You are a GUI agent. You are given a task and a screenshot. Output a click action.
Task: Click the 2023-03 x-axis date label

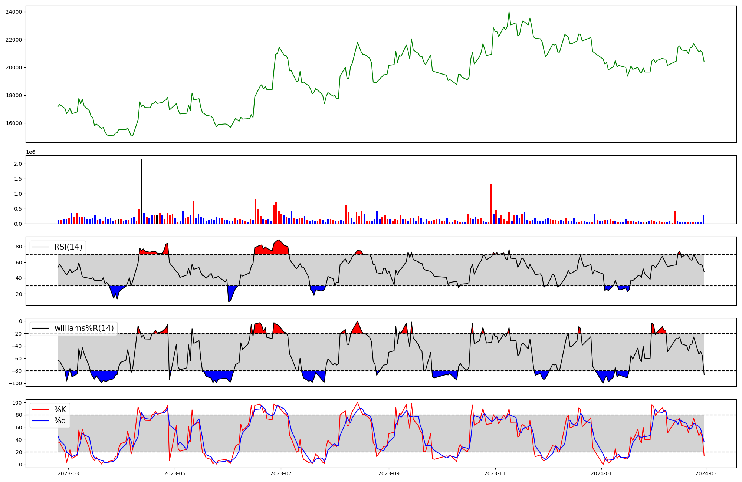click(x=68, y=473)
